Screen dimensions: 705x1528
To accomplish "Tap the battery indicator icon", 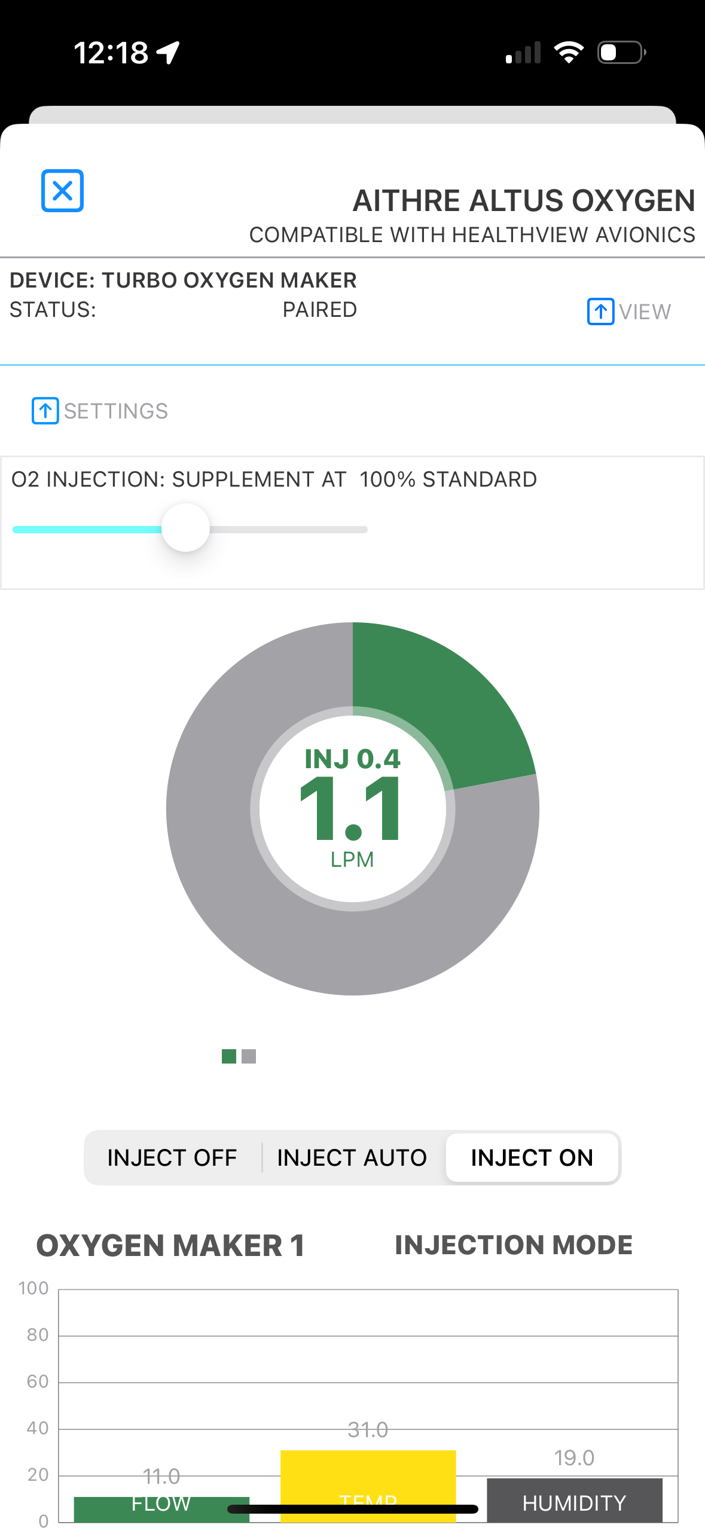I will [x=621, y=53].
